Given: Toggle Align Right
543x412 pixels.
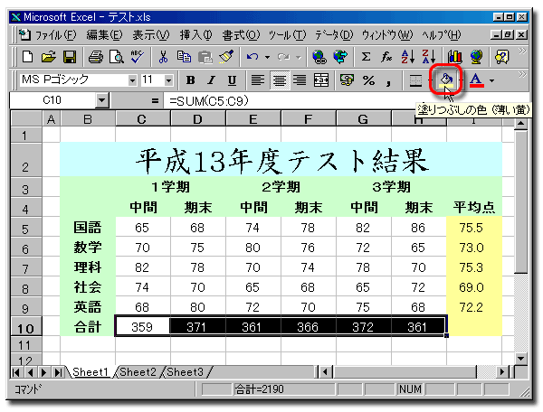Looking at the screenshot, I should 300,80.
